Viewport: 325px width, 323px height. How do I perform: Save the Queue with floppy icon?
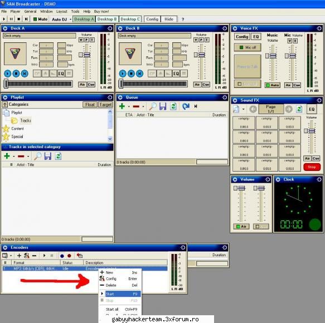(163, 106)
